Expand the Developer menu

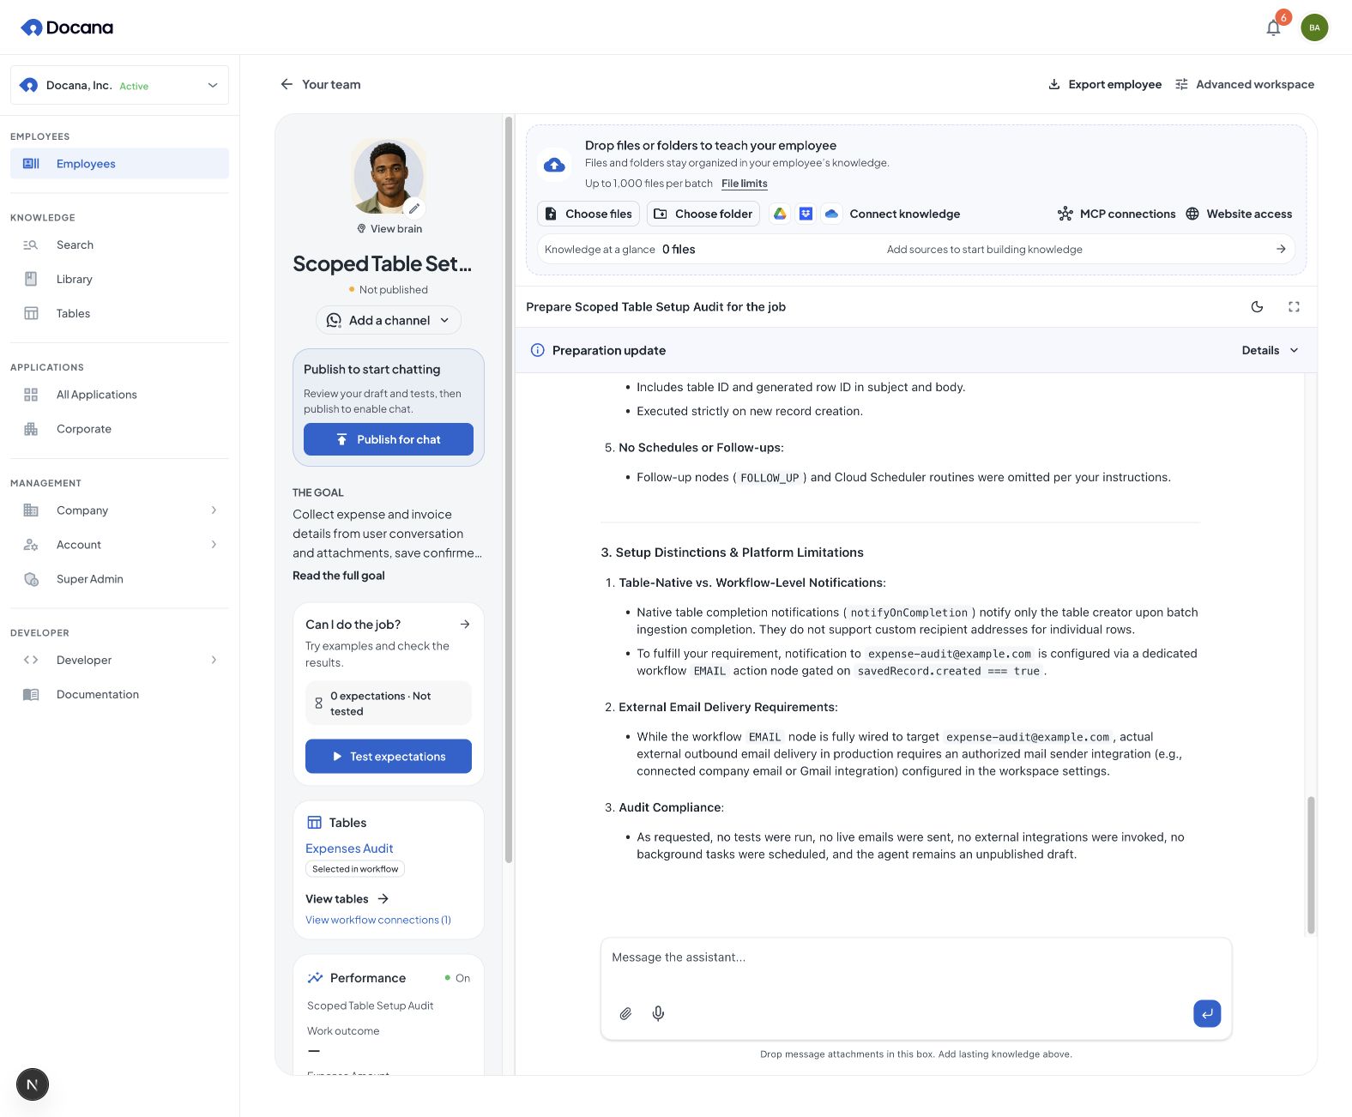(x=119, y=660)
